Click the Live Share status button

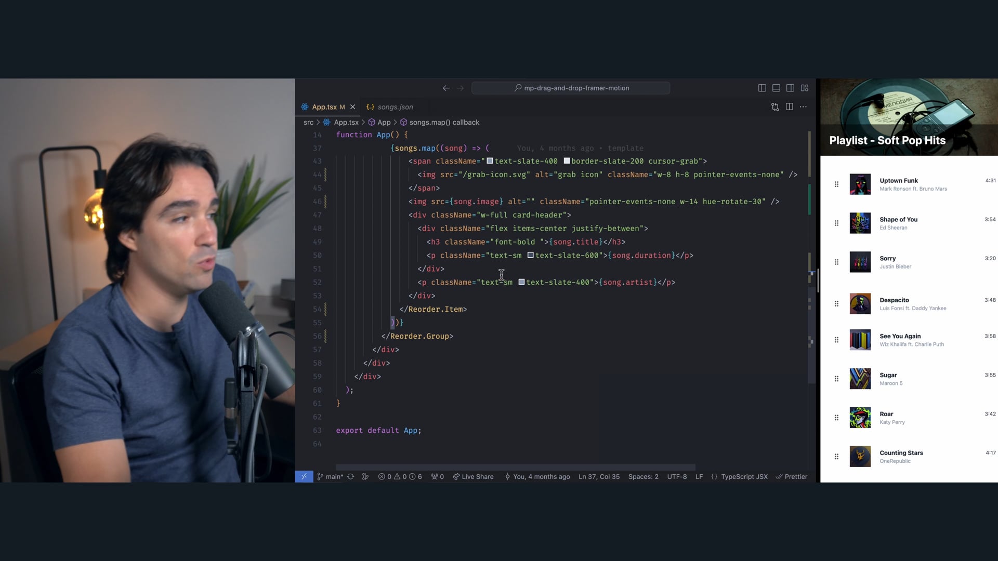tap(473, 477)
